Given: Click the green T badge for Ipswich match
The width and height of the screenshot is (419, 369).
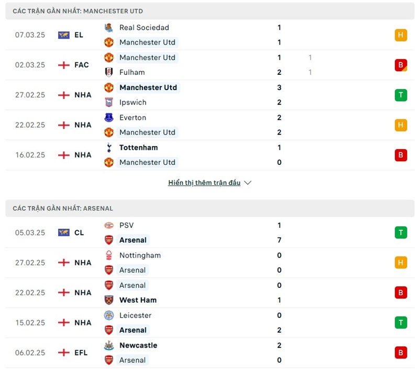Looking at the screenshot, I should click(401, 95).
